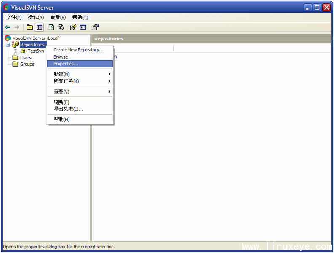This screenshot has height=253, width=334.
Task: Open Help via the question mark icon
Action: [x=73, y=27]
